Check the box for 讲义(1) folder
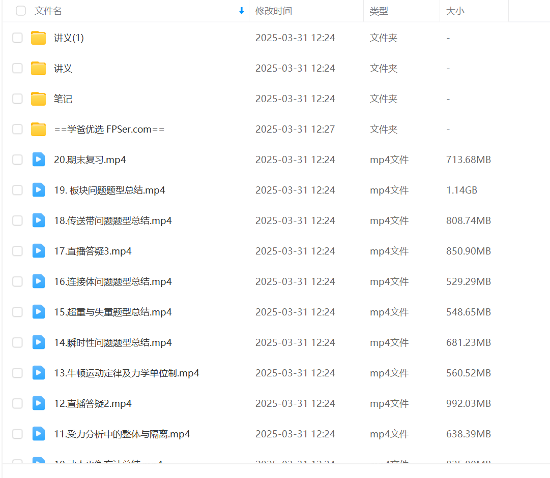Image resolution: width=550 pixels, height=478 pixels. pos(17,38)
